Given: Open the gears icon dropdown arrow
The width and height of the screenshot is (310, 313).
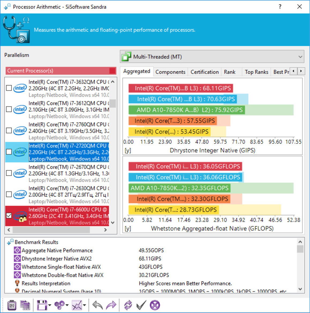Looking at the screenshot, I should [67, 305].
